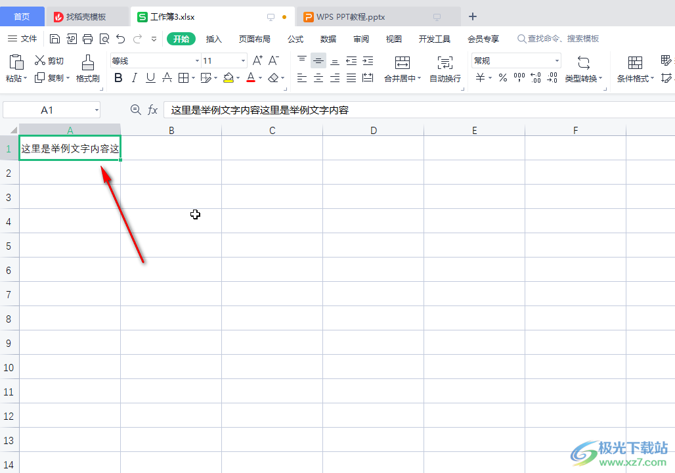Open 条件格式 conditional formatting

coord(635,69)
